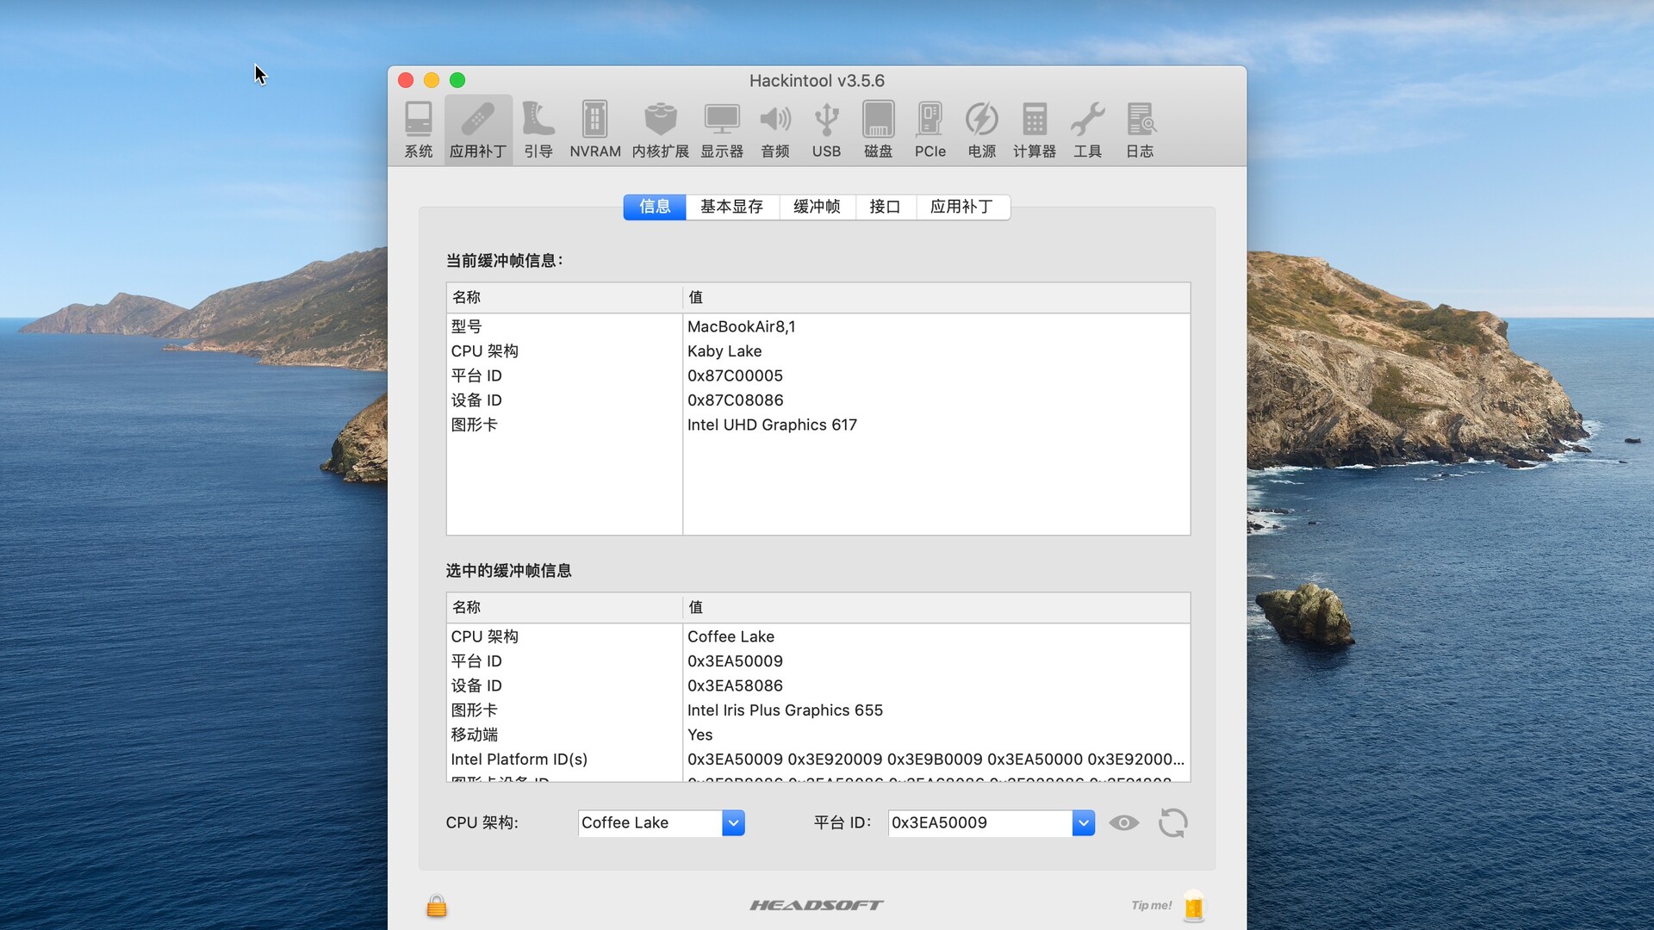
Task: Select the 引导 (Boot) toolbar icon
Action: 538,129
